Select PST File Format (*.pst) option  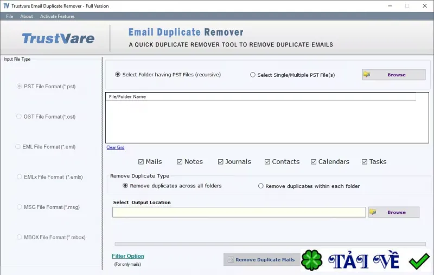tap(46, 87)
